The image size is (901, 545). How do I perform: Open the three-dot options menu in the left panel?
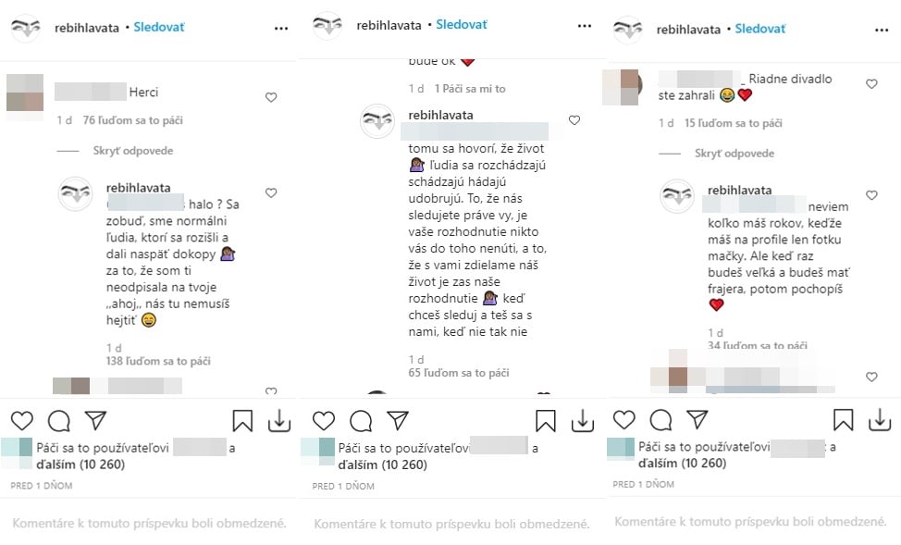tap(281, 28)
